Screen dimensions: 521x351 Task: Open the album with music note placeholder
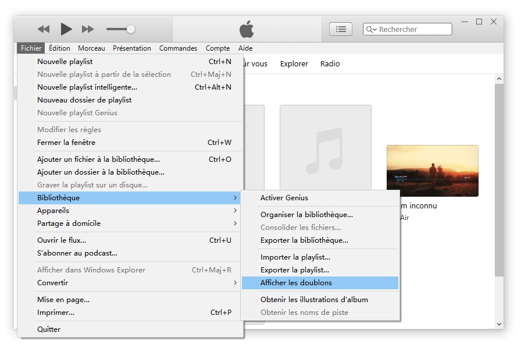326,148
